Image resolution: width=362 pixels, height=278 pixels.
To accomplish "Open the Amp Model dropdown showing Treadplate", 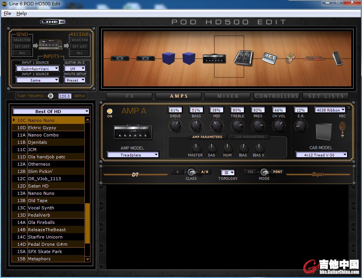I will click(133, 155).
